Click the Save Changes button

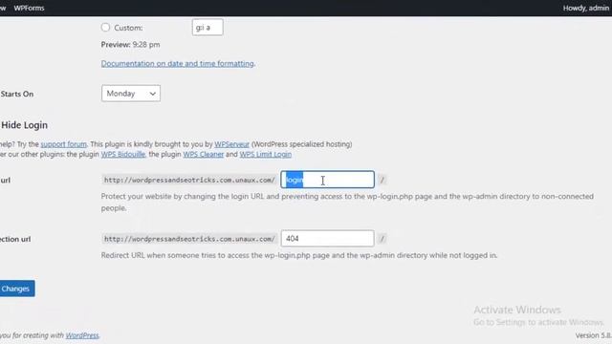17,289
